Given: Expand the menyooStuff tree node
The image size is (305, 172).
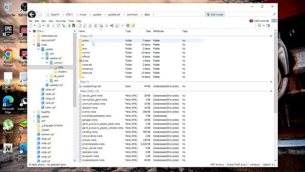Looking at the screenshot, I should click(34, 40).
